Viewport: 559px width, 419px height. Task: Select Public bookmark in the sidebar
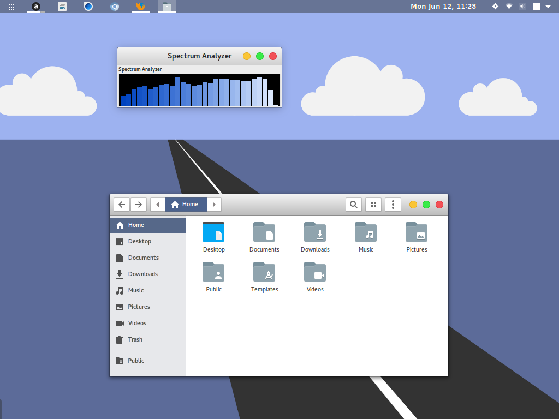pyautogui.click(x=148, y=361)
